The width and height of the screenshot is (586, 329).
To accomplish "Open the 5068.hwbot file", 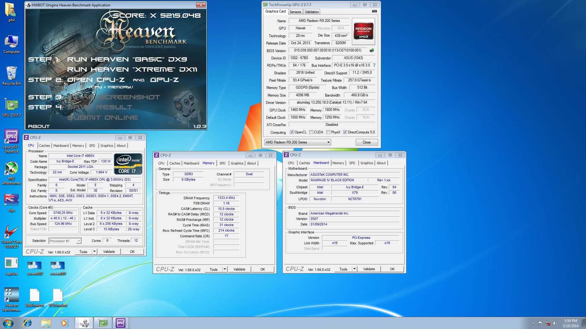I will click(34, 298).
